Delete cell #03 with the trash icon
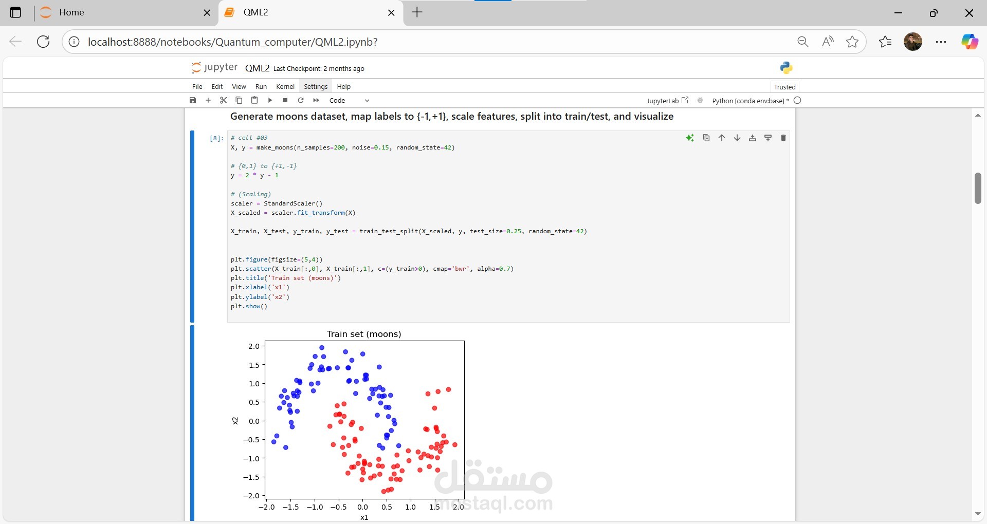 (x=783, y=138)
